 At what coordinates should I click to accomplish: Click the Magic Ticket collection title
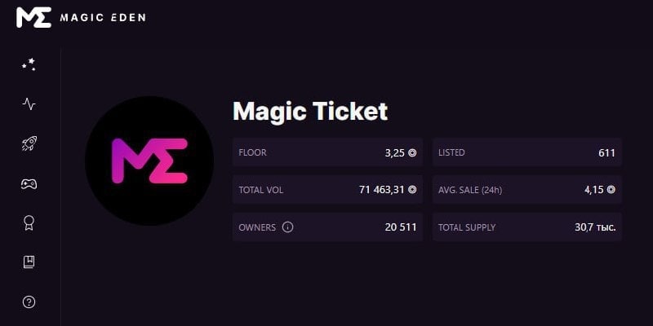coord(310,112)
